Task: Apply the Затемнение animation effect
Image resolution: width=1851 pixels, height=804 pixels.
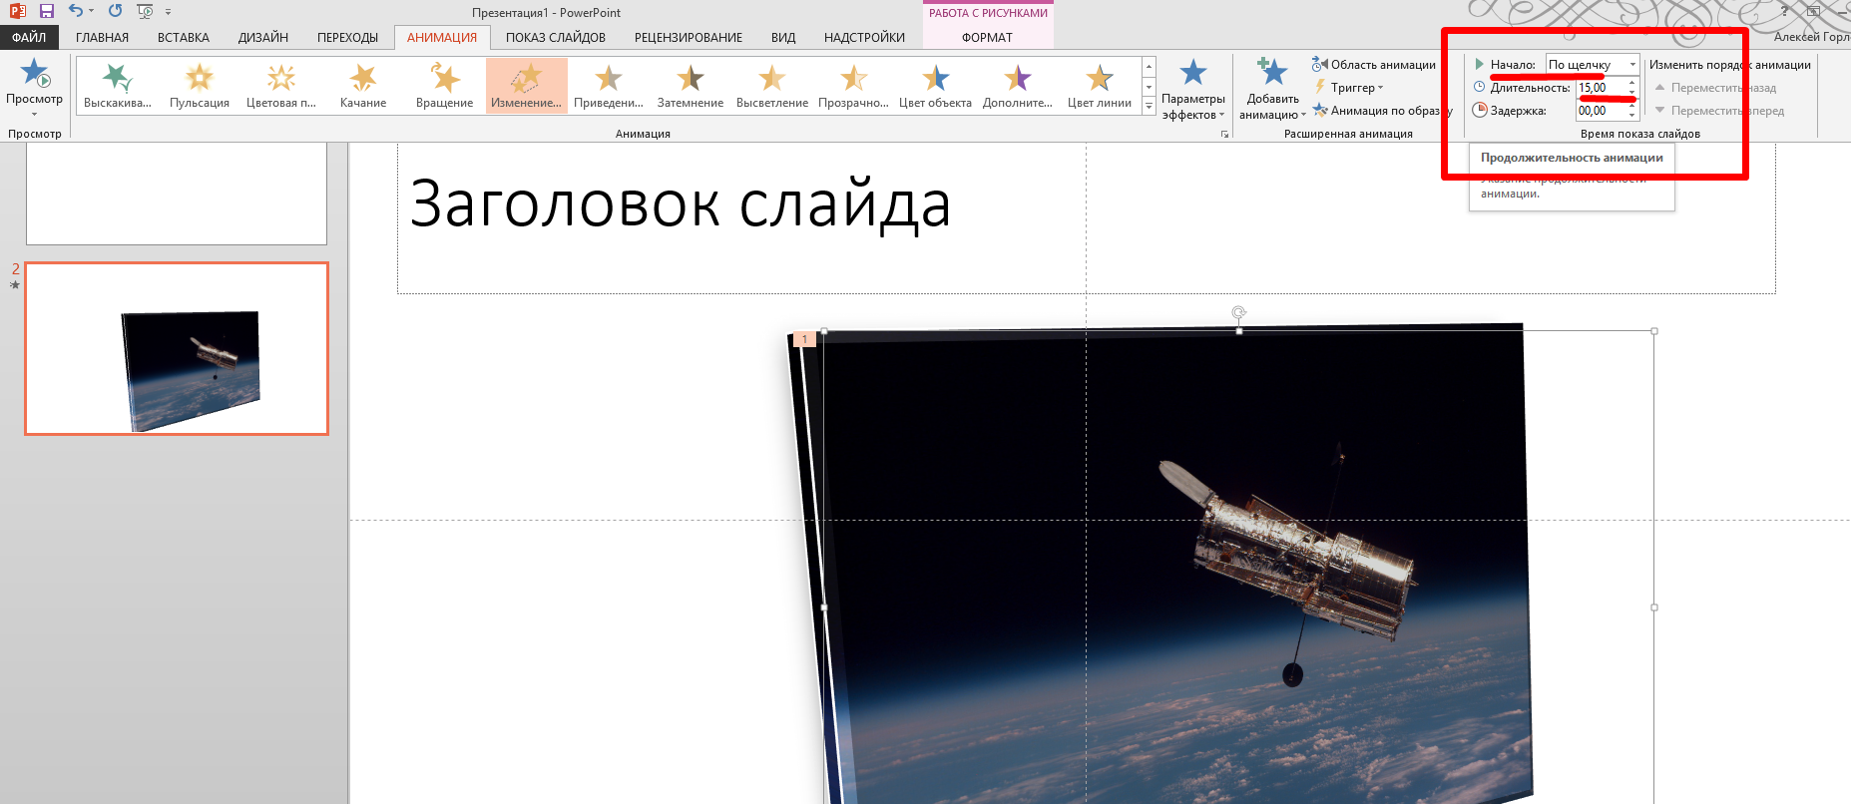Action: [691, 85]
